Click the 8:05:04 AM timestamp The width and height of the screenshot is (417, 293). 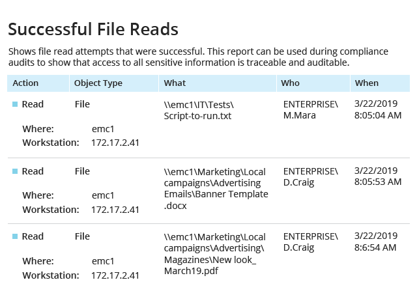coord(378,115)
